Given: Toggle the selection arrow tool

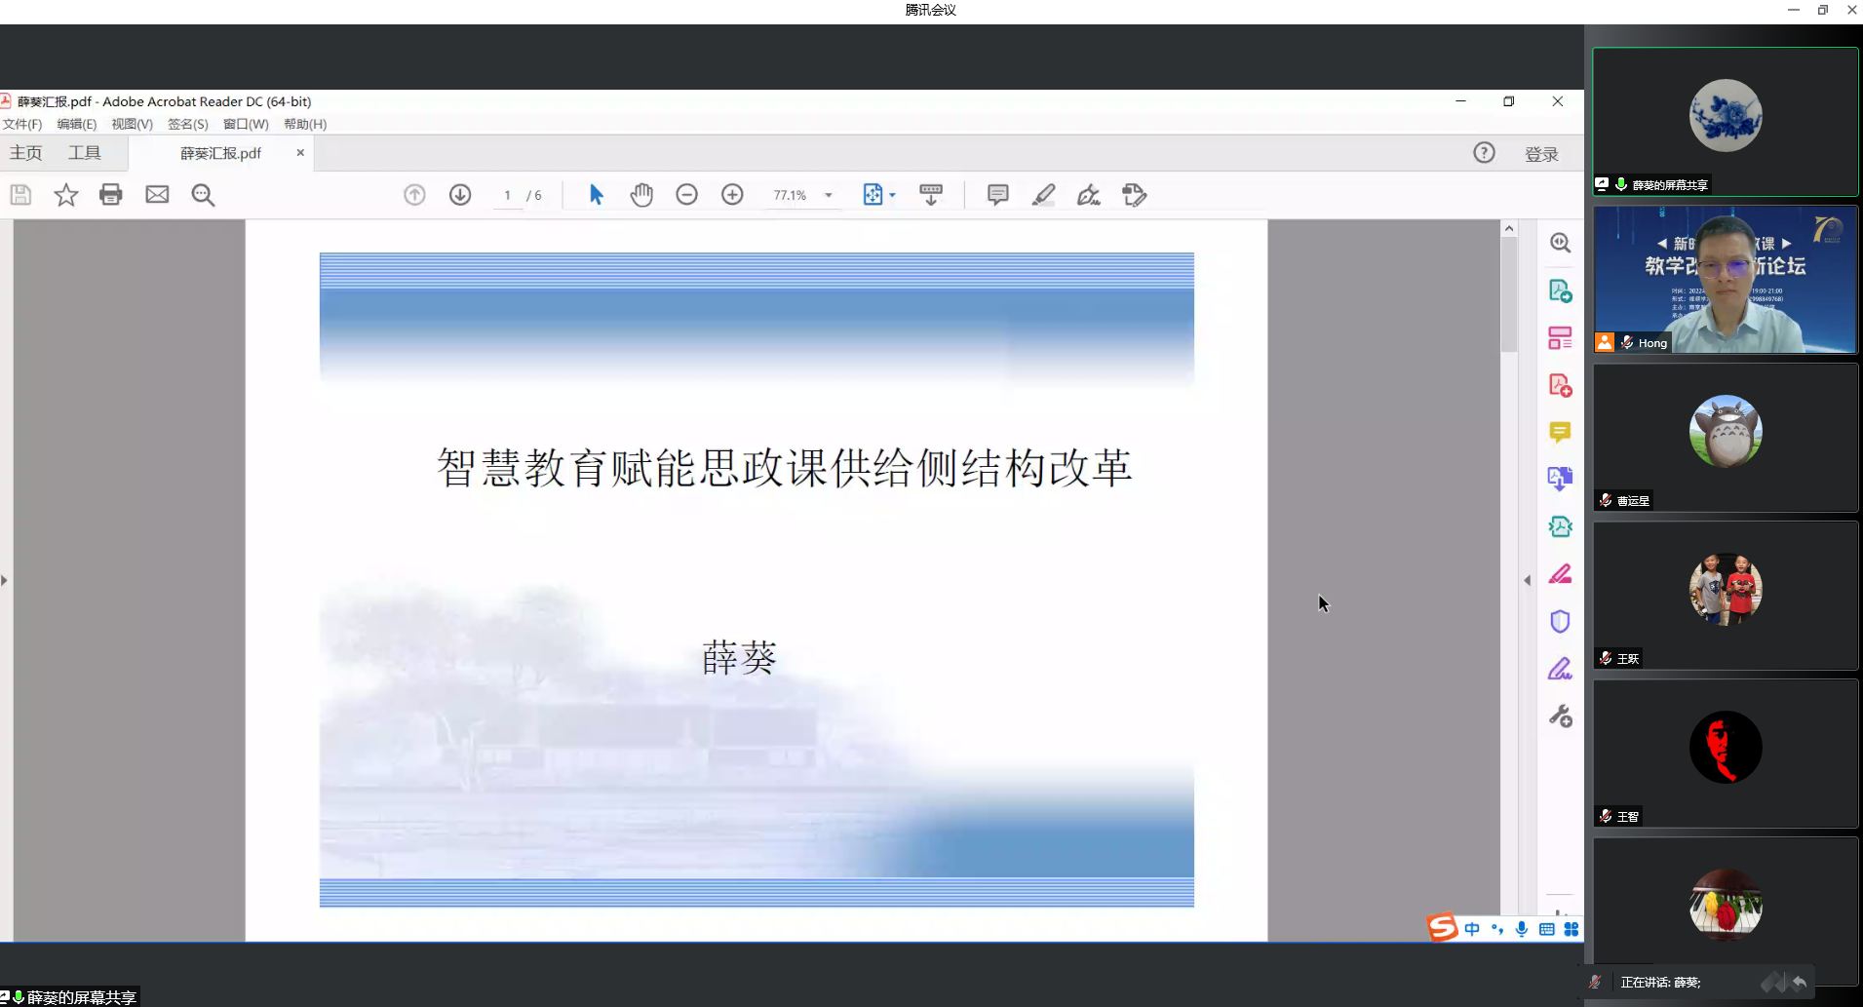Looking at the screenshot, I should coord(596,195).
